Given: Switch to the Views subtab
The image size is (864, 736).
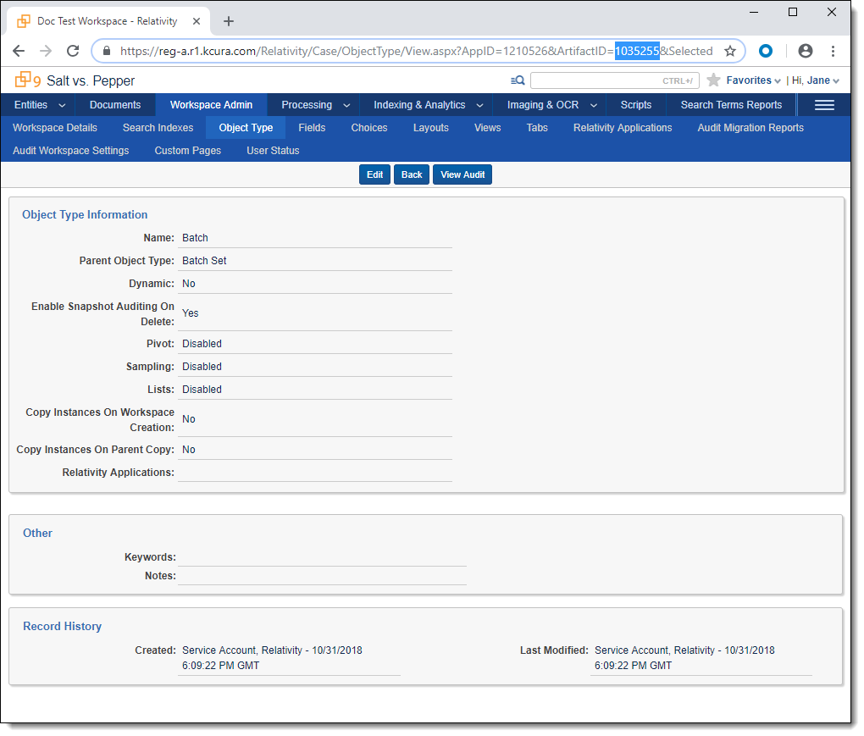Looking at the screenshot, I should coord(488,128).
